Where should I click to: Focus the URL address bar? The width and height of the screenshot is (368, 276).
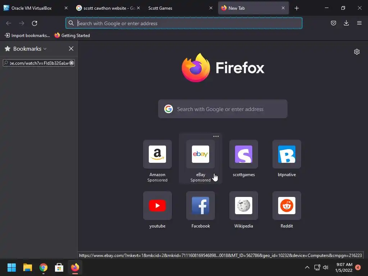point(184,23)
